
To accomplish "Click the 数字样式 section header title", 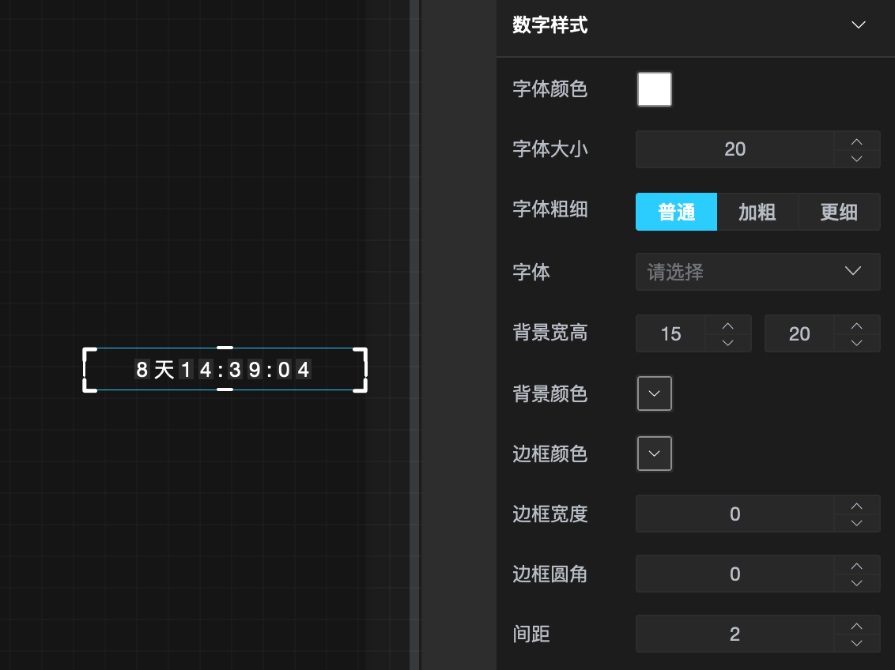I will click(549, 25).
